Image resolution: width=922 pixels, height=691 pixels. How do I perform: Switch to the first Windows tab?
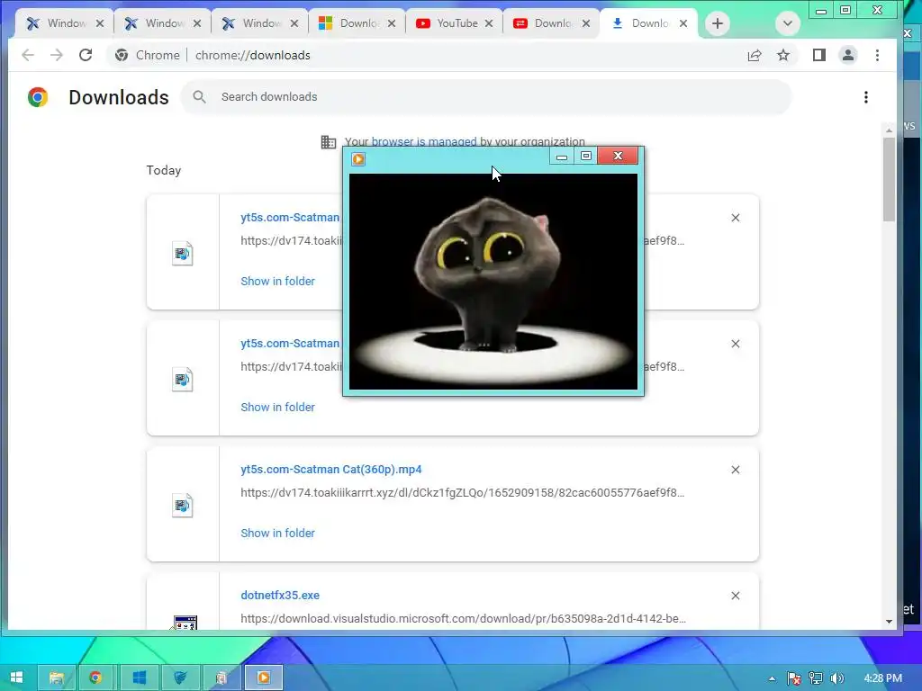[x=65, y=23]
